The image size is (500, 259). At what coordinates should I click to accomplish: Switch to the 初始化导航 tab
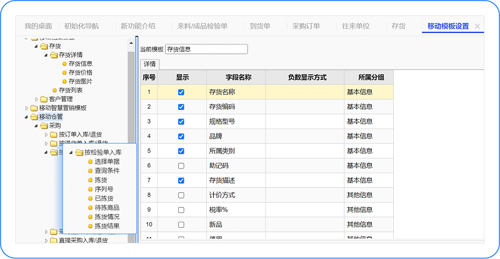coord(82,26)
